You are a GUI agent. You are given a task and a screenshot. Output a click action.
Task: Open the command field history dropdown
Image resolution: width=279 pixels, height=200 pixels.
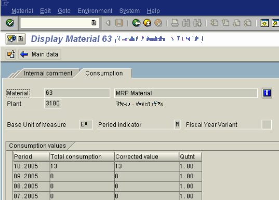coord(94,23)
